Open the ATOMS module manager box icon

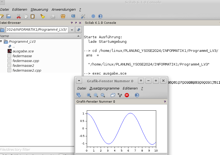coord(63,16)
